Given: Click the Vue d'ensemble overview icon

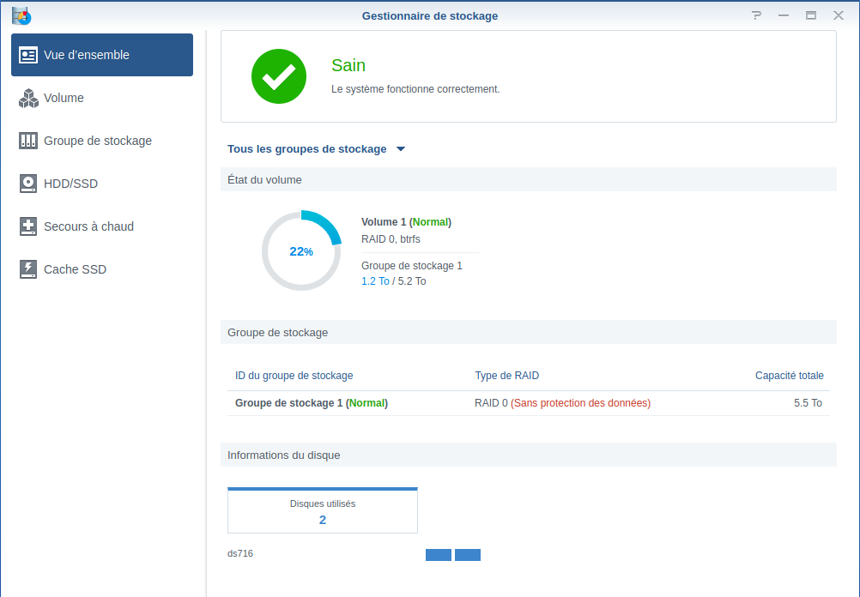Looking at the screenshot, I should pos(28,55).
